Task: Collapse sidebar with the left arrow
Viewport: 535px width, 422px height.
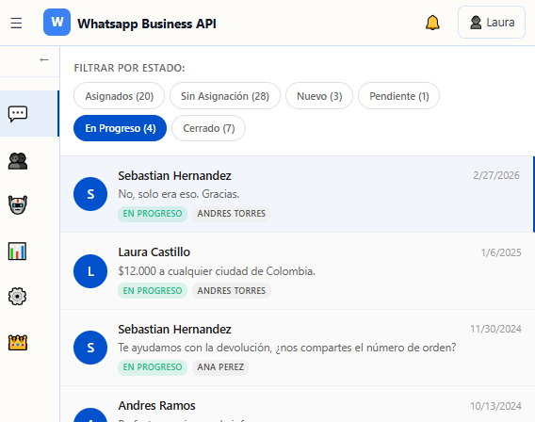Action: [x=43, y=60]
